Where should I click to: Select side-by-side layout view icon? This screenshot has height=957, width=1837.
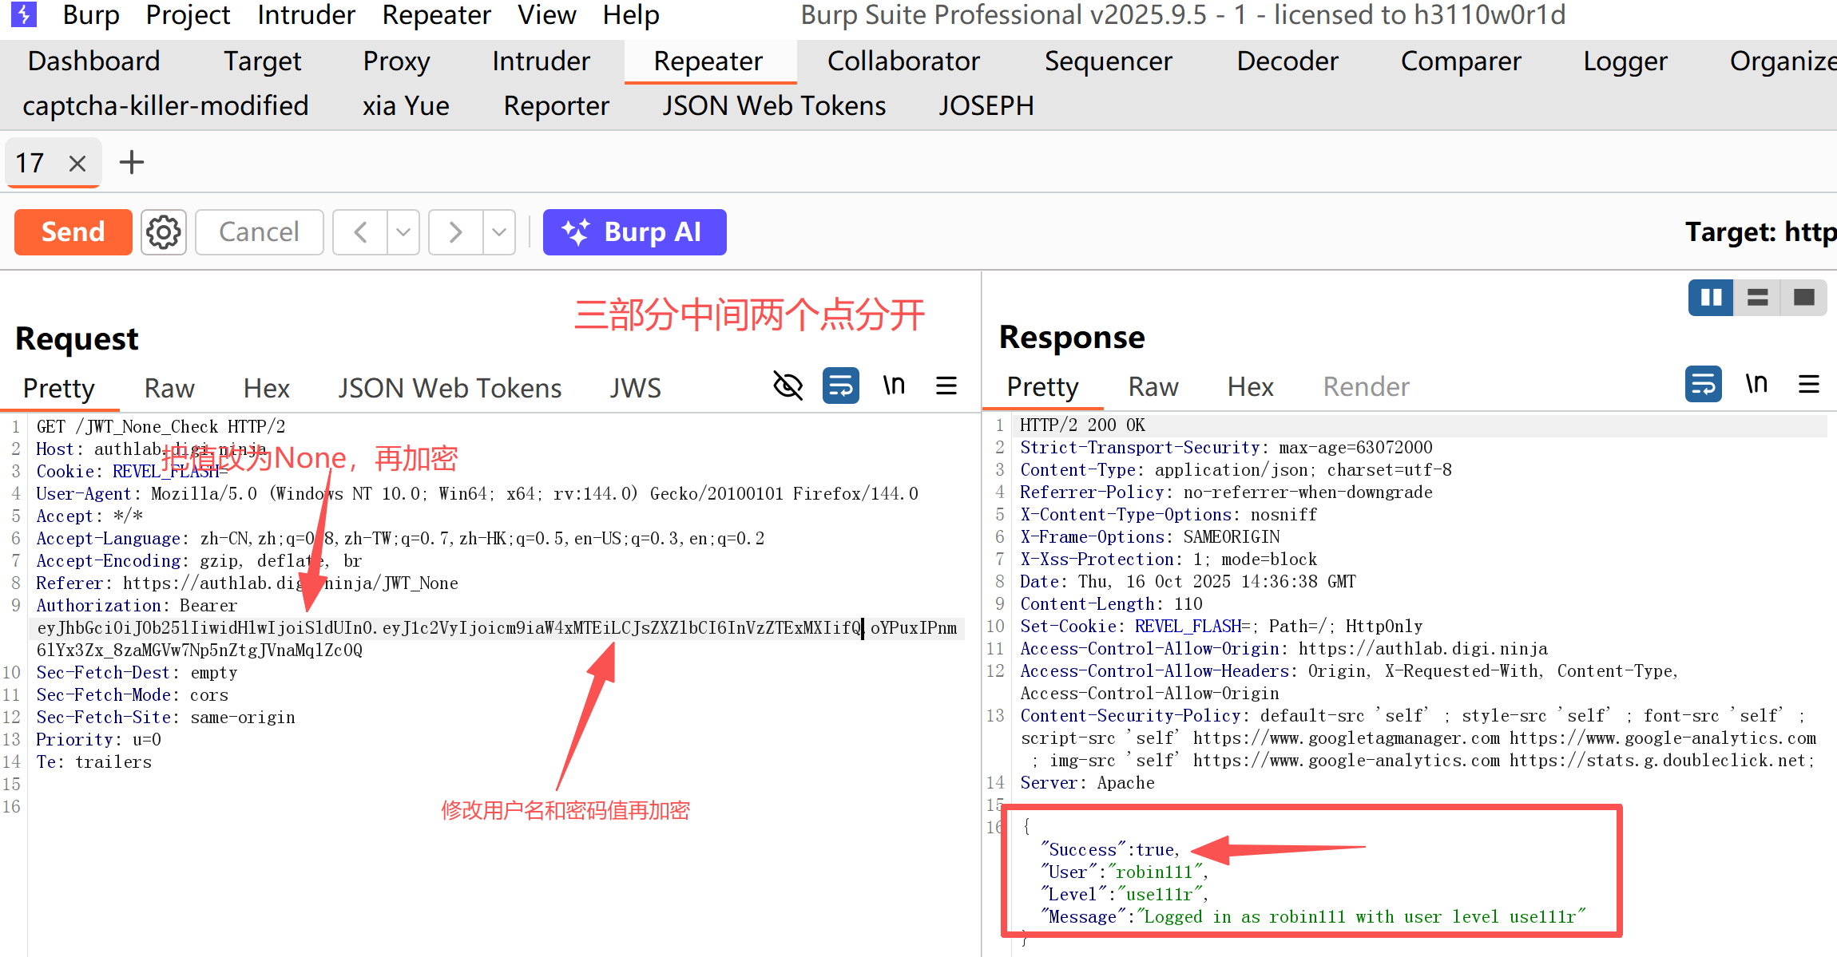coord(1711,298)
